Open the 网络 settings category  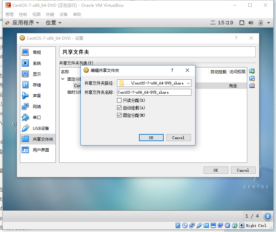tap(38, 107)
